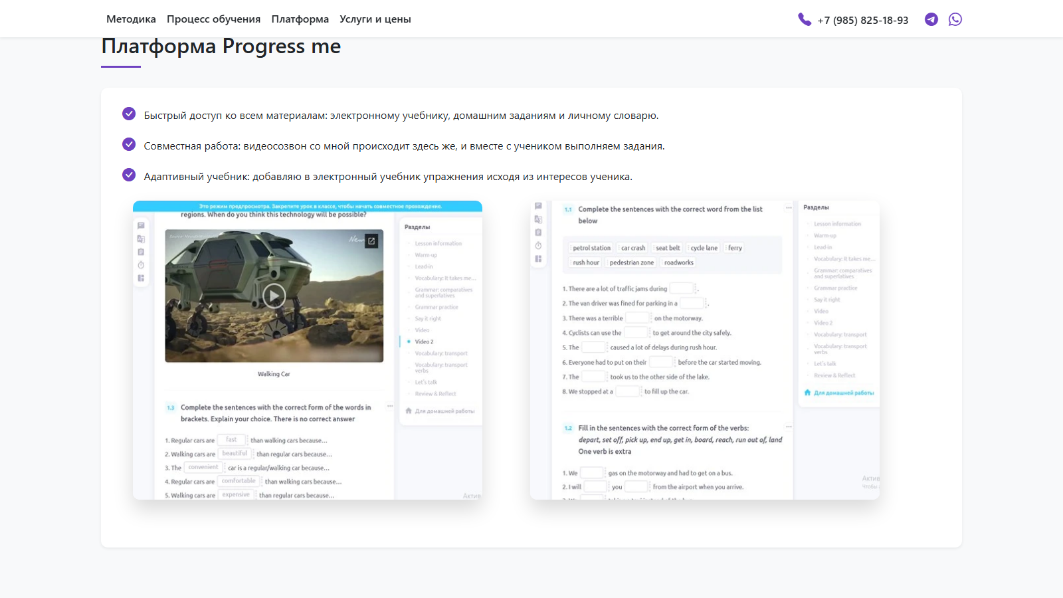The width and height of the screenshot is (1063, 598).
Task: Select Платформа in the navigation bar
Action: coord(300,19)
